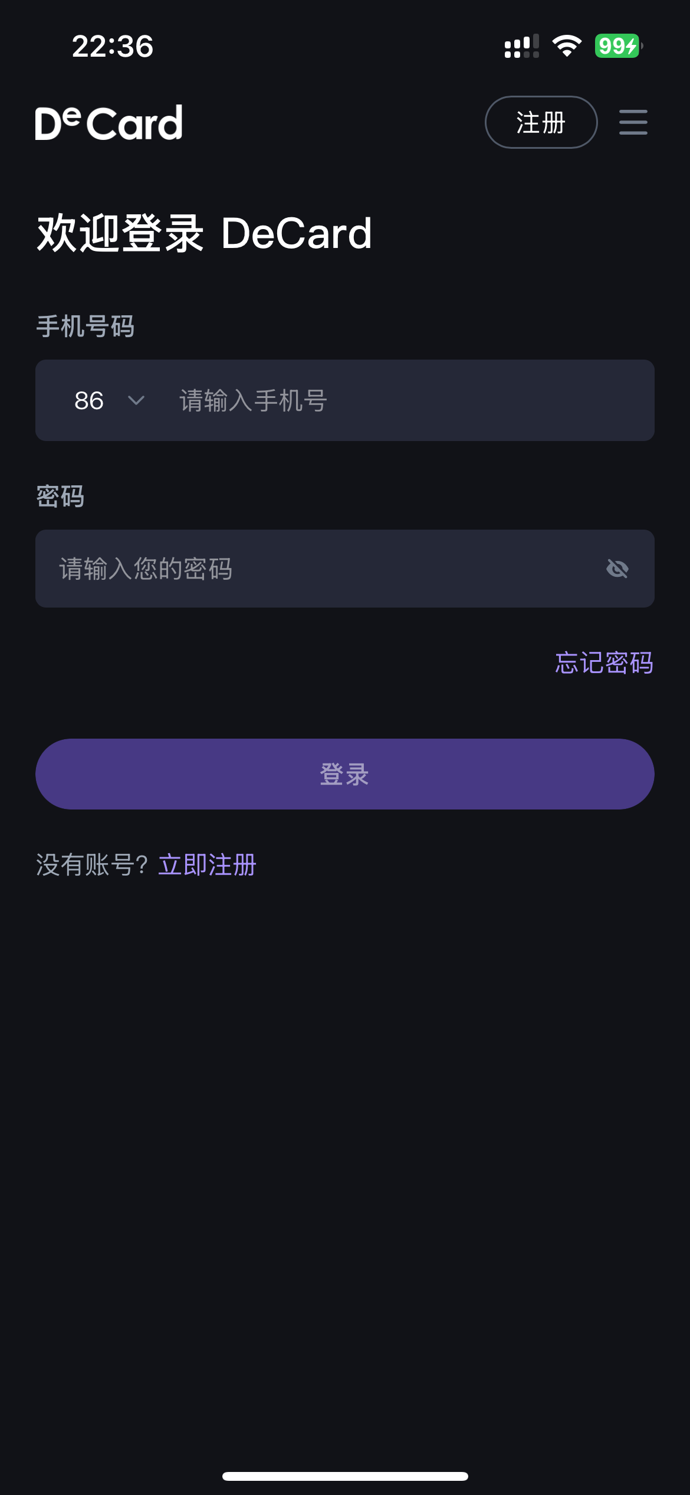Click the 没有账号? text
The image size is (690, 1495).
click(92, 865)
